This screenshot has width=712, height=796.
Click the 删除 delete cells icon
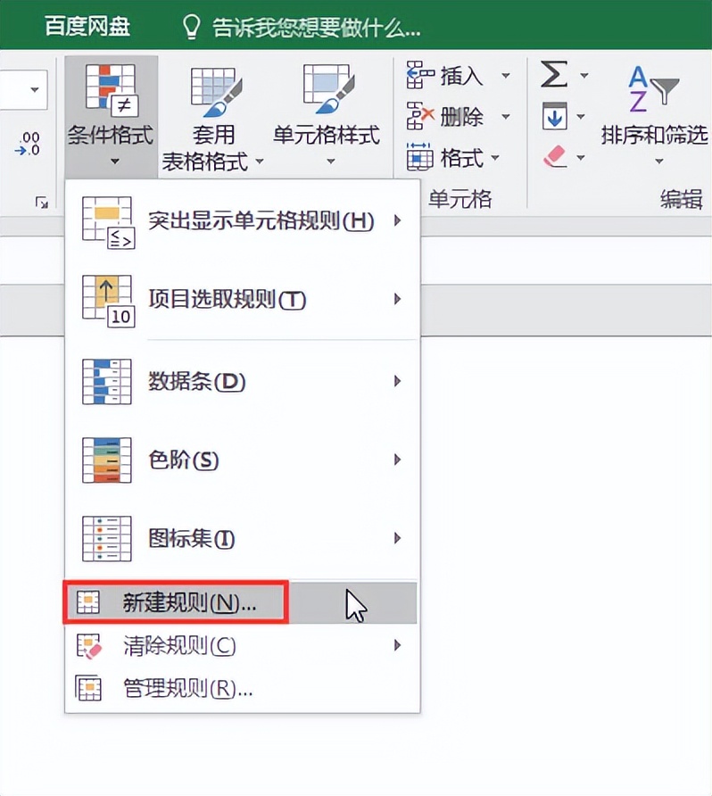420,116
